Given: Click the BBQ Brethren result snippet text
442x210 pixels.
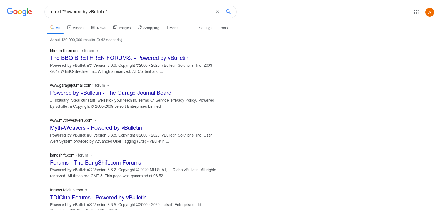Looking at the screenshot, I should 131,68.
